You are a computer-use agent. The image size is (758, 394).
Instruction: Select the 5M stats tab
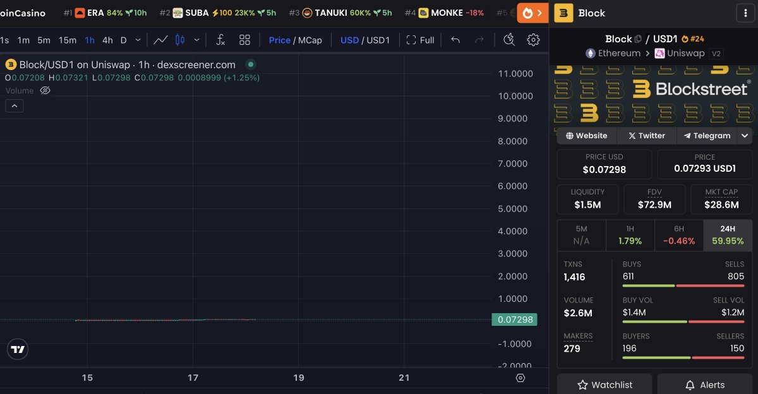(581, 235)
